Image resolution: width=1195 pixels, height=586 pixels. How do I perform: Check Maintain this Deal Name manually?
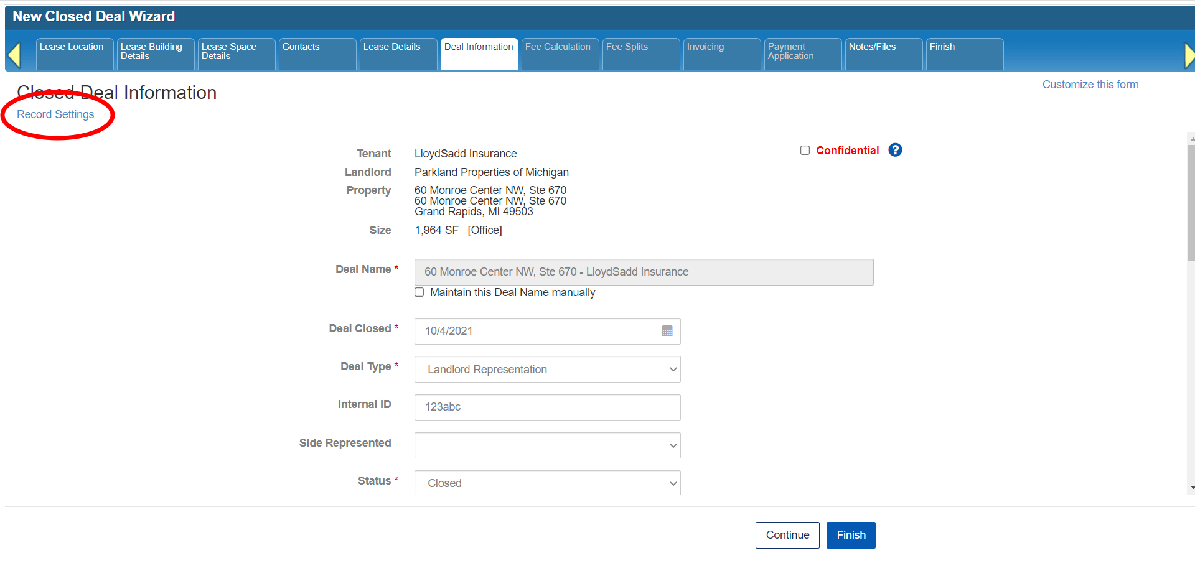coord(419,292)
